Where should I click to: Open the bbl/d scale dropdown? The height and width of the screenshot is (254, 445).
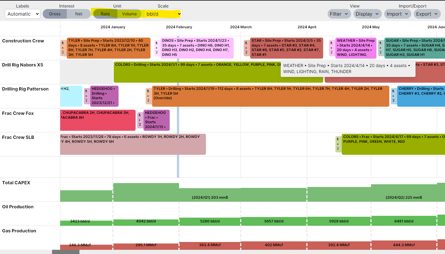click(x=163, y=14)
